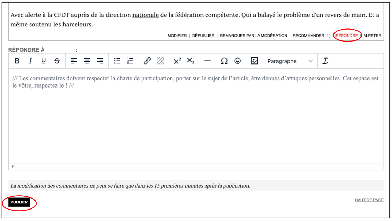This screenshot has height=221, width=392.
Task: Click the DÉPUBLIER link
Action: [203, 36]
